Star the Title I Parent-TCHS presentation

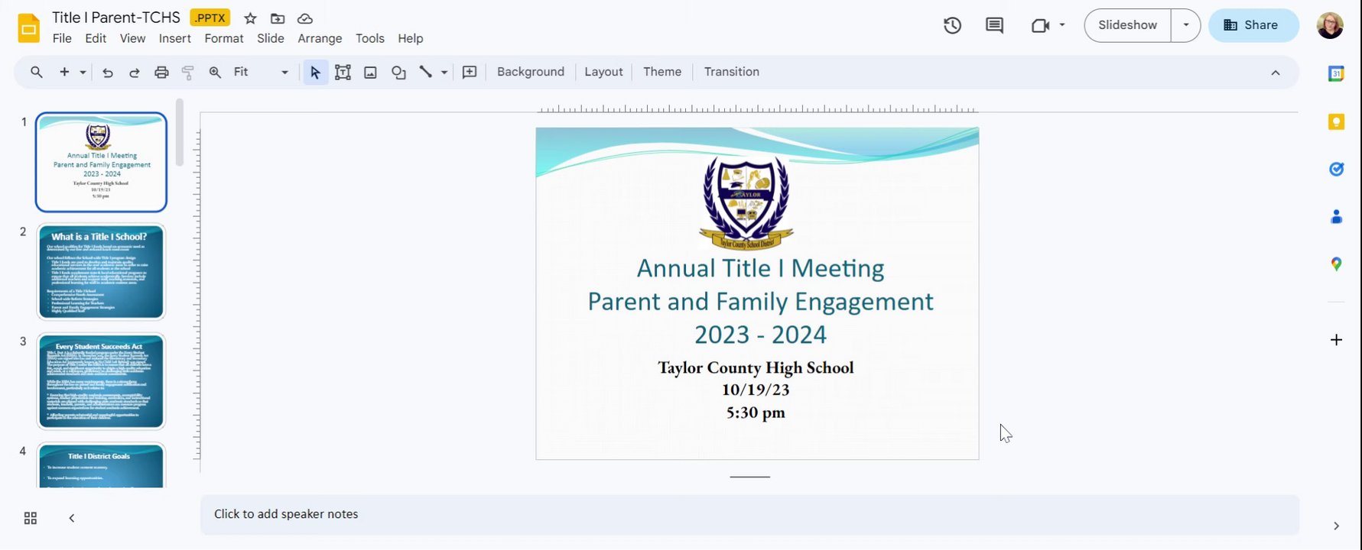click(x=250, y=18)
